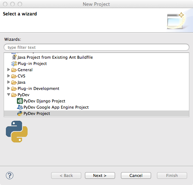
Task: Click the disabled < Back button
Action: coord(66,175)
